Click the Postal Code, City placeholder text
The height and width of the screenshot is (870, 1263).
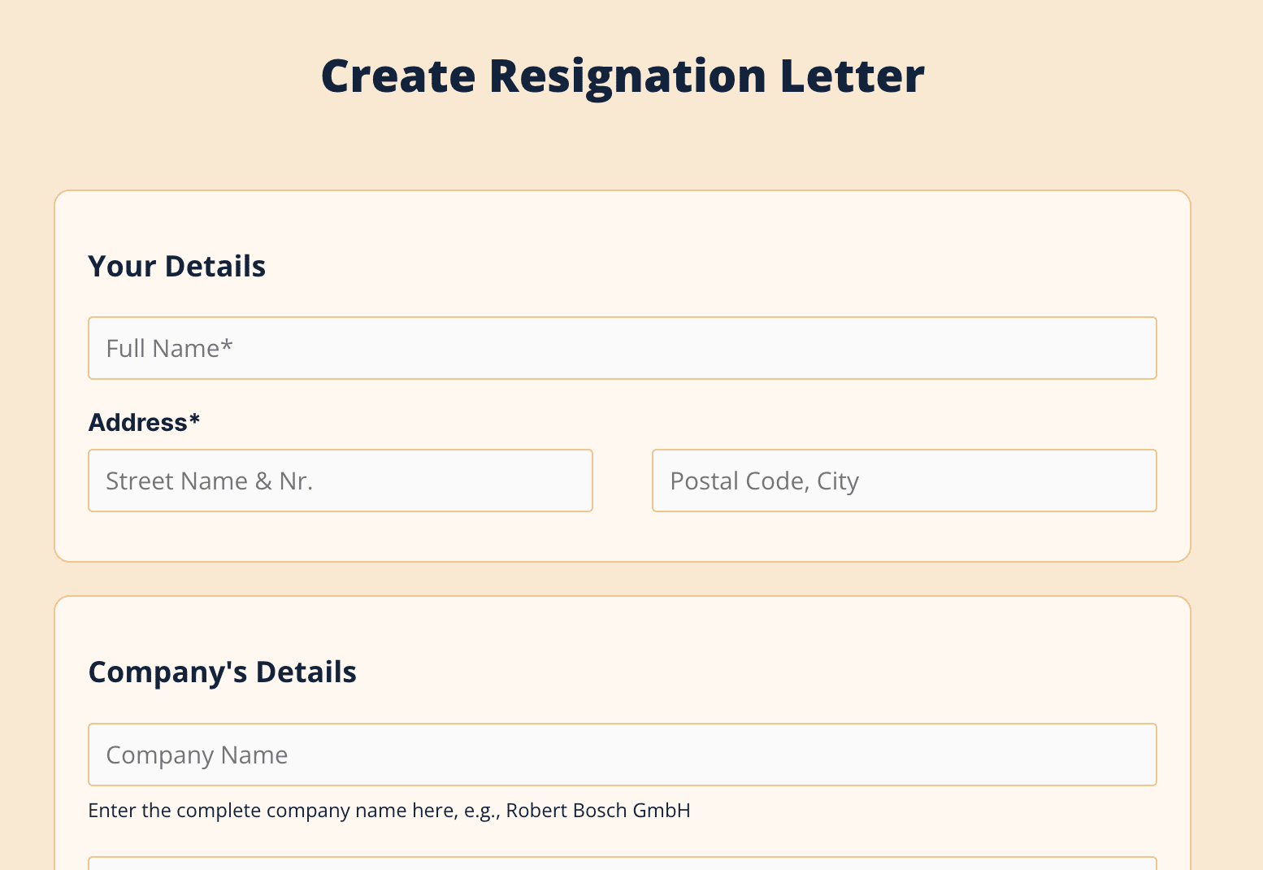(x=764, y=481)
